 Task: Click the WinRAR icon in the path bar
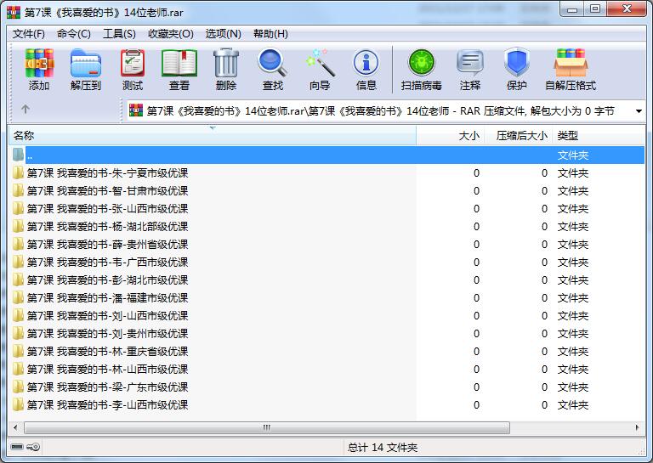tap(136, 110)
